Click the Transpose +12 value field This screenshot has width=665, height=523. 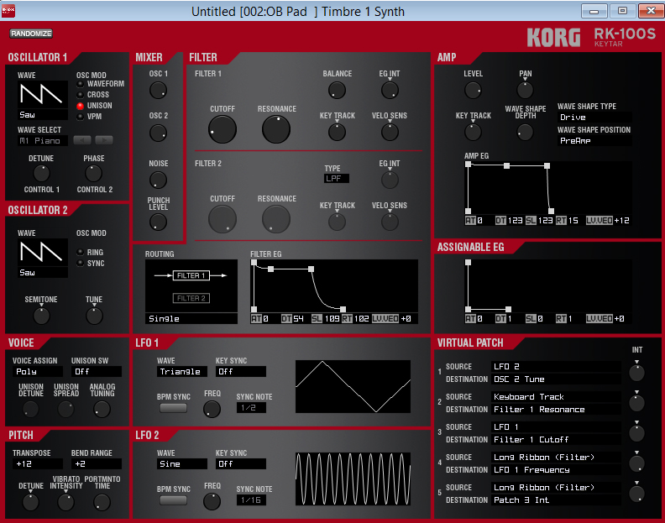pos(38,464)
